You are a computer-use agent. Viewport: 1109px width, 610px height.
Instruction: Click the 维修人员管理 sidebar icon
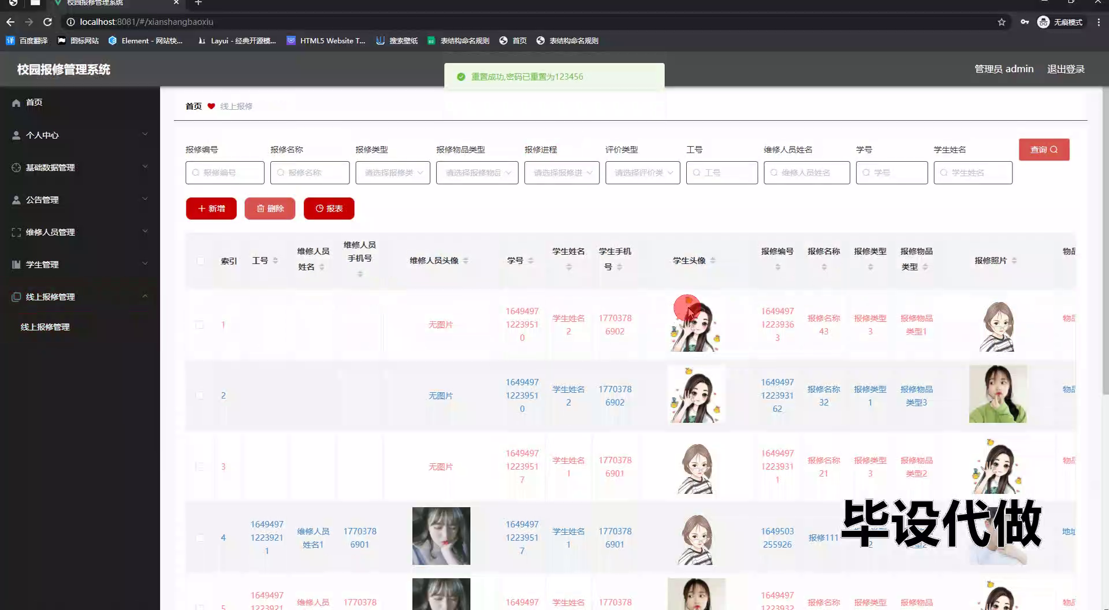pyautogui.click(x=16, y=232)
